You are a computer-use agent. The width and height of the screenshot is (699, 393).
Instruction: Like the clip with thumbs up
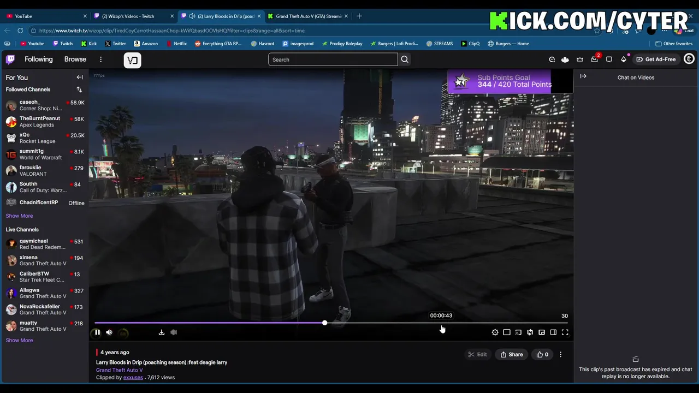point(542,355)
